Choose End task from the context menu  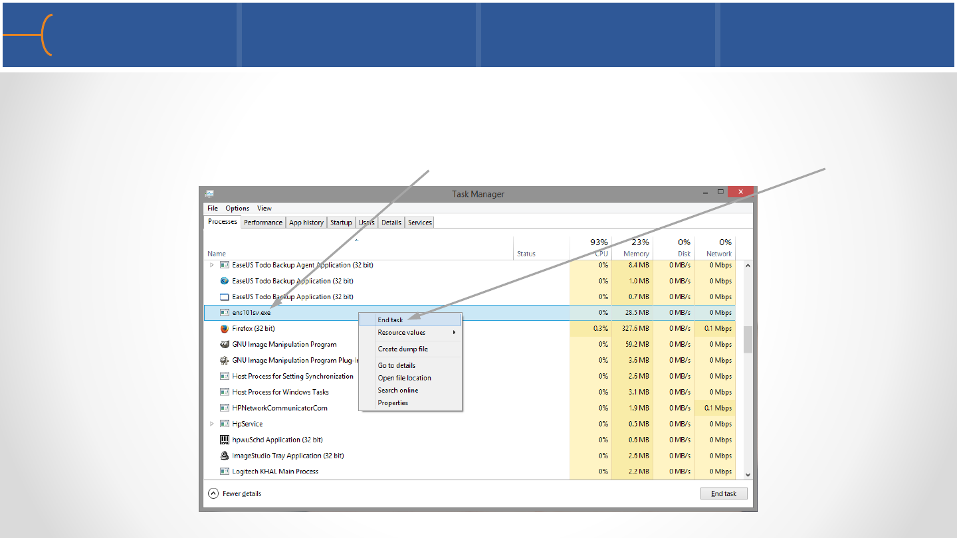[411, 320]
